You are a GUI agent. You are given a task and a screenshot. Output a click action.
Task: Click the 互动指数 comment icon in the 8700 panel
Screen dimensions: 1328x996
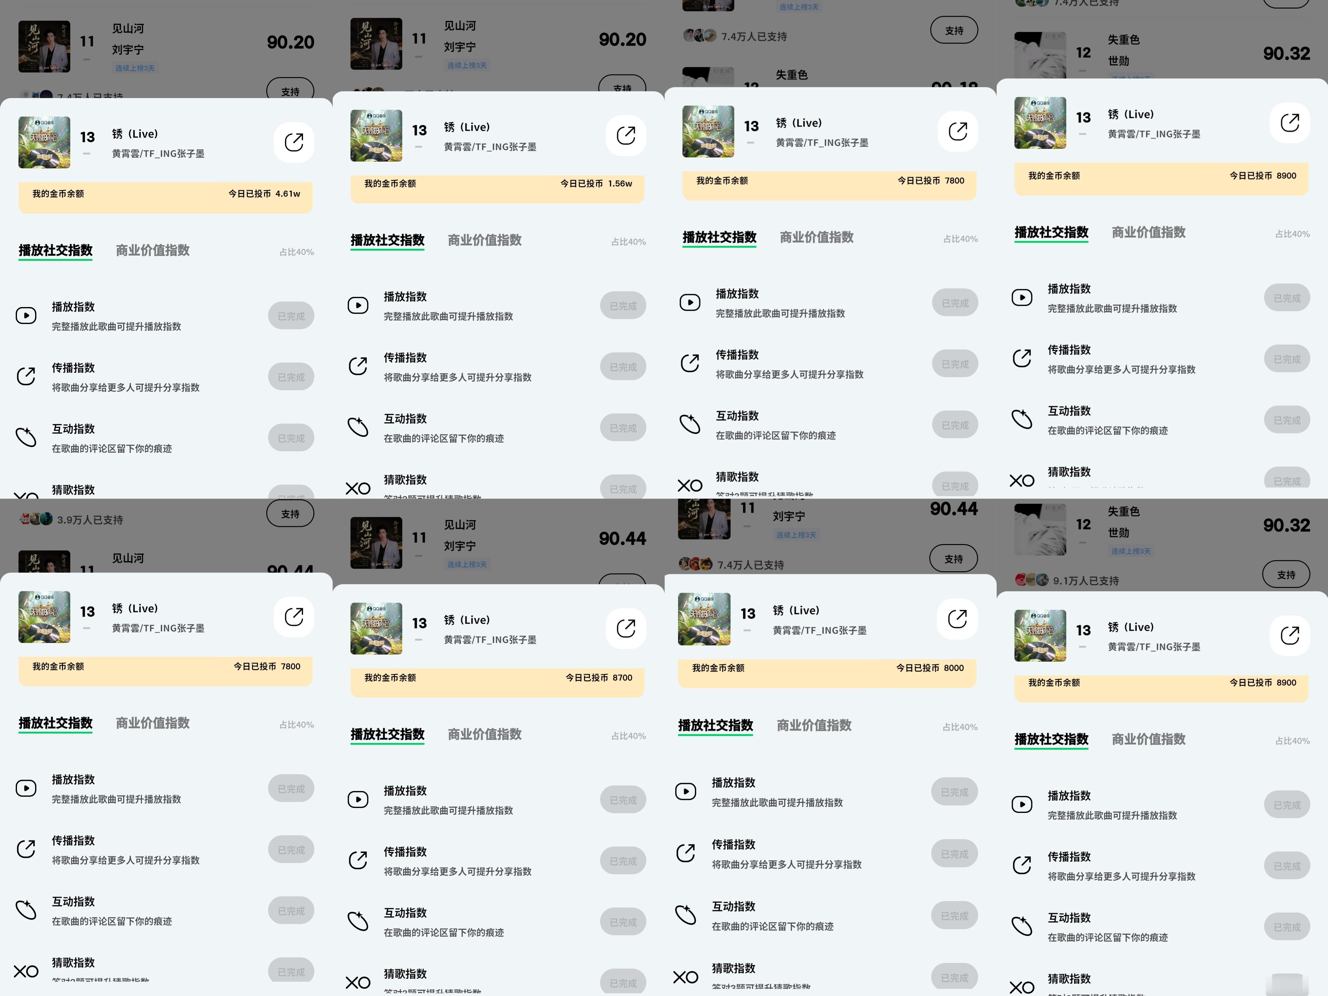(358, 921)
